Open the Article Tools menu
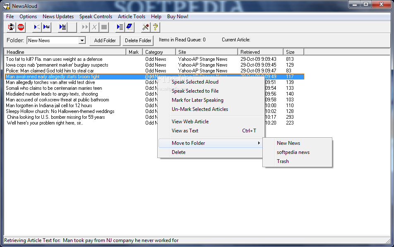394x247 pixels. coord(132,17)
